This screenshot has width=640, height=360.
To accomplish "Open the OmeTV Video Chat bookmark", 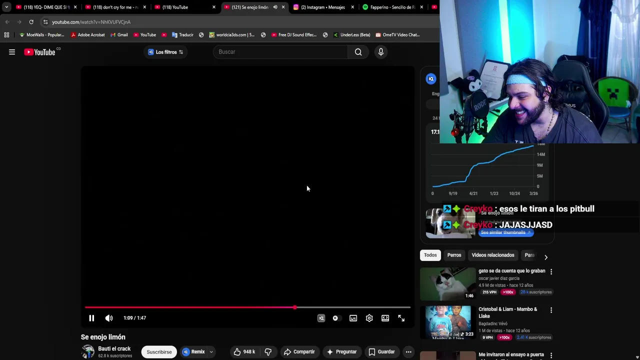I will pyautogui.click(x=397, y=35).
